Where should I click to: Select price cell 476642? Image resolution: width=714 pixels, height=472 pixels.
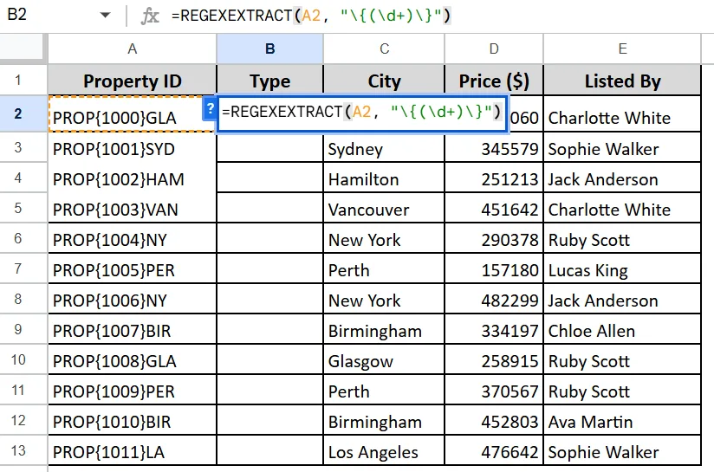(x=494, y=450)
